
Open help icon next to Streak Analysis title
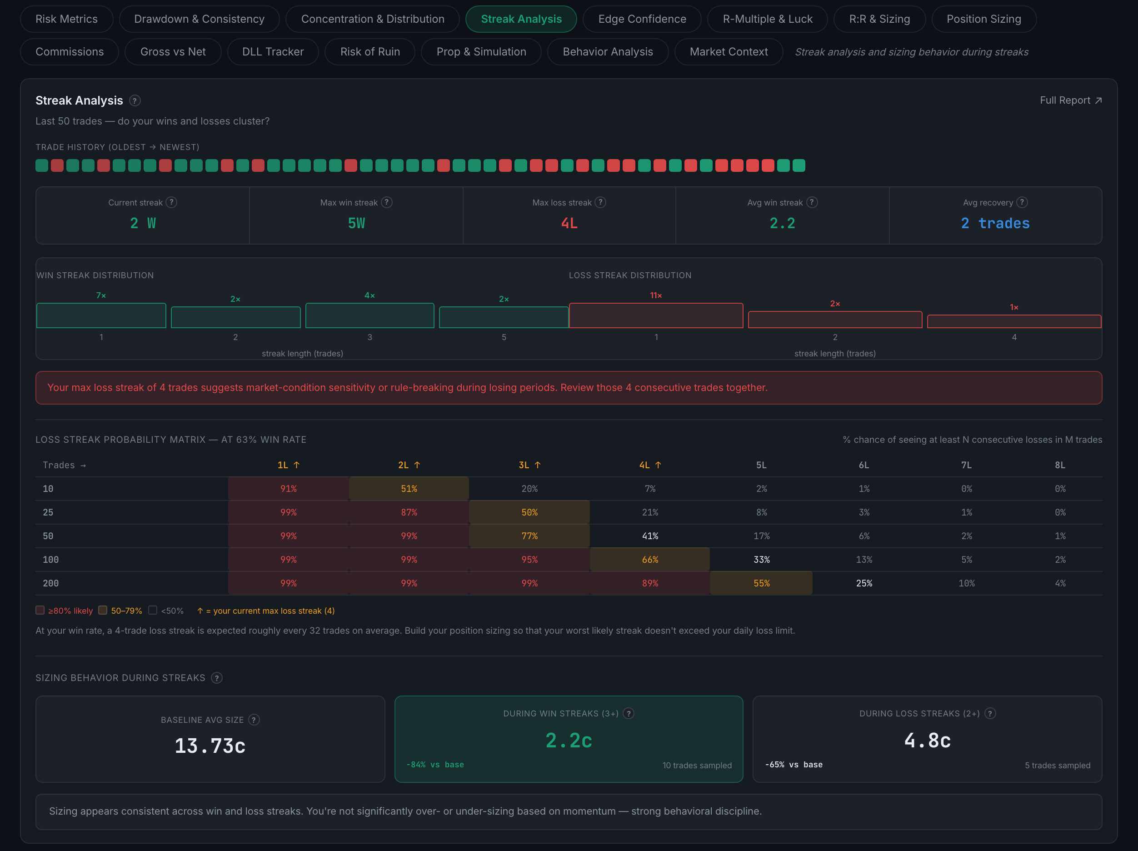[135, 101]
